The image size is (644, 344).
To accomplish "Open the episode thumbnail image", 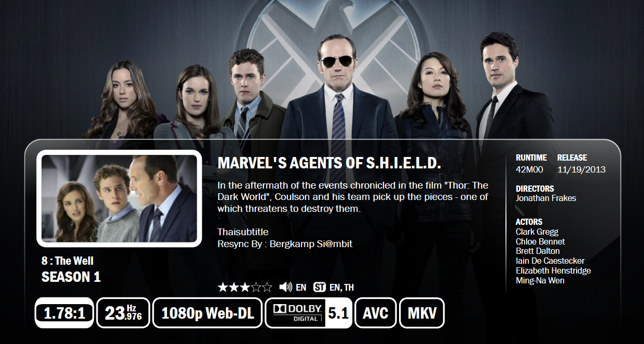I will (119, 198).
